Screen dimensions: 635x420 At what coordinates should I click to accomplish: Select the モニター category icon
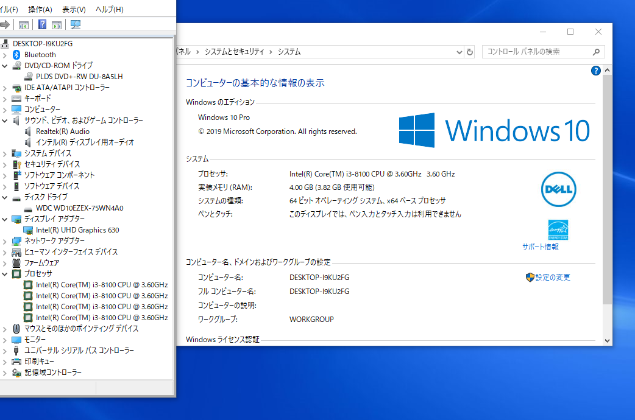pyautogui.click(x=16, y=340)
